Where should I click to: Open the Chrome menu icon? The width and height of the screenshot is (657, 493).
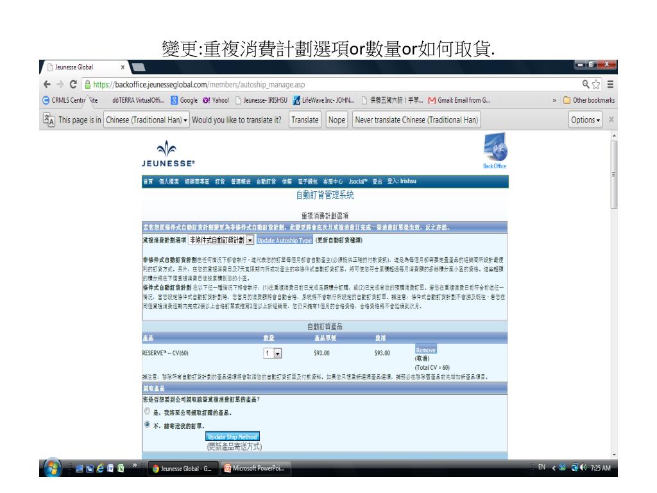coord(611,84)
